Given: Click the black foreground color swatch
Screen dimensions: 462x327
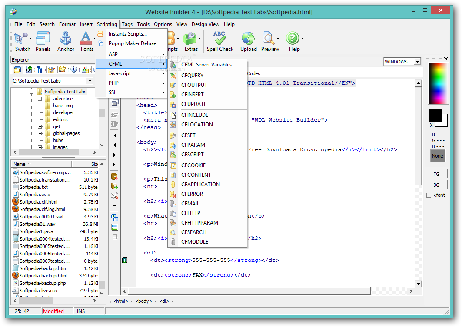Looking at the screenshot, I should (435, 115).
